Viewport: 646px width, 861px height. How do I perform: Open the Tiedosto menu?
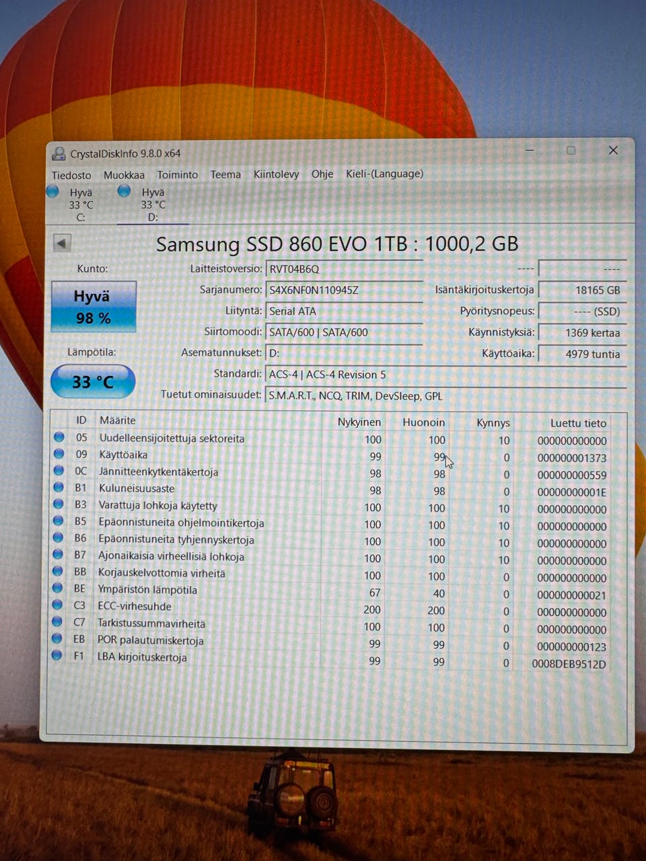coord(71,175)
